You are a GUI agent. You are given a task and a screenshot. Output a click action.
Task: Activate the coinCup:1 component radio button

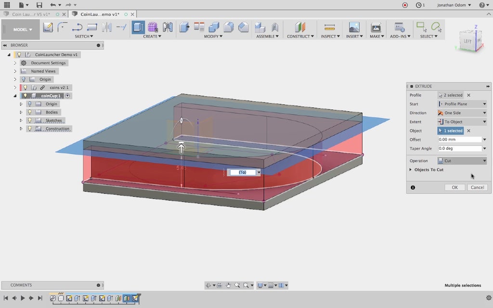(x=67, y=96)
